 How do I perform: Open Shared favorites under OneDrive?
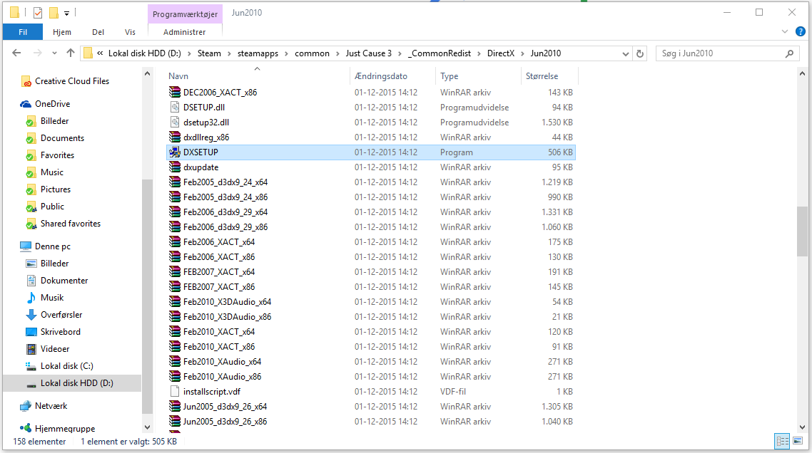(x=71, y=224)
